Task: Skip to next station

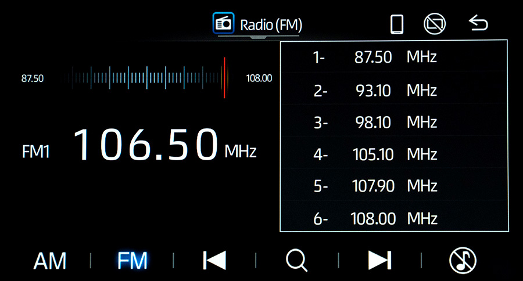Action: point(380,261)
